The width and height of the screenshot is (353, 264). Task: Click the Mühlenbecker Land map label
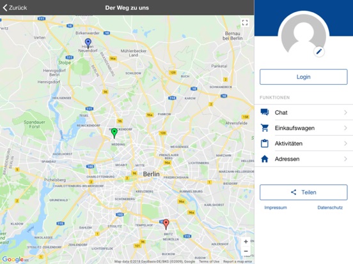click(x=134, y=53)
